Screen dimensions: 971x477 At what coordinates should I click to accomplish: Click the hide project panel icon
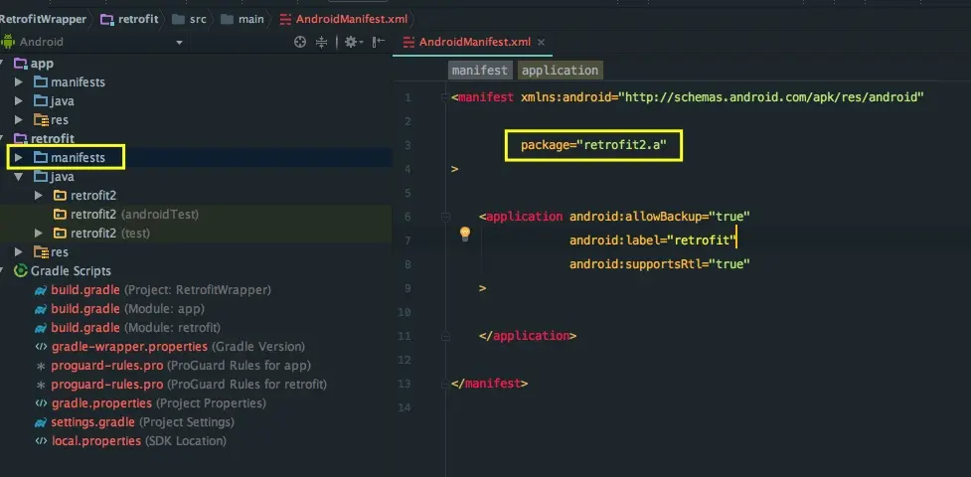click(x=379, y=42)
